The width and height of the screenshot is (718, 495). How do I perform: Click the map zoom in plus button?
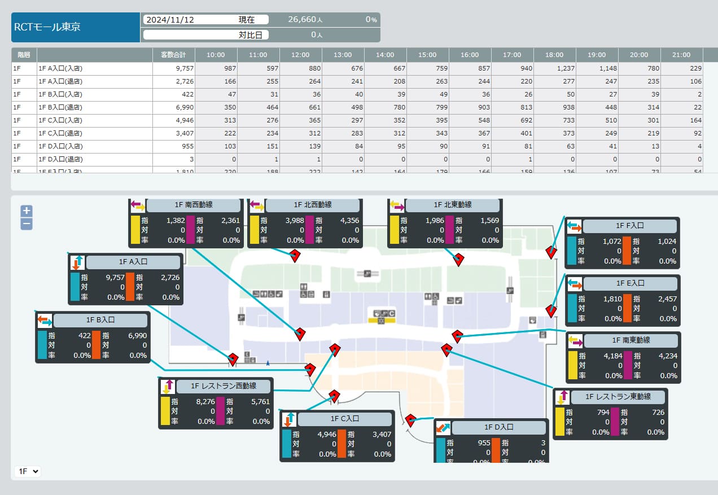point(27,211)
